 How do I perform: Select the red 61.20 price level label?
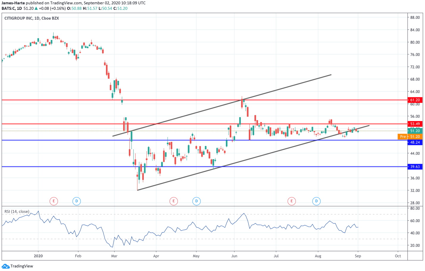click(415, 100)
